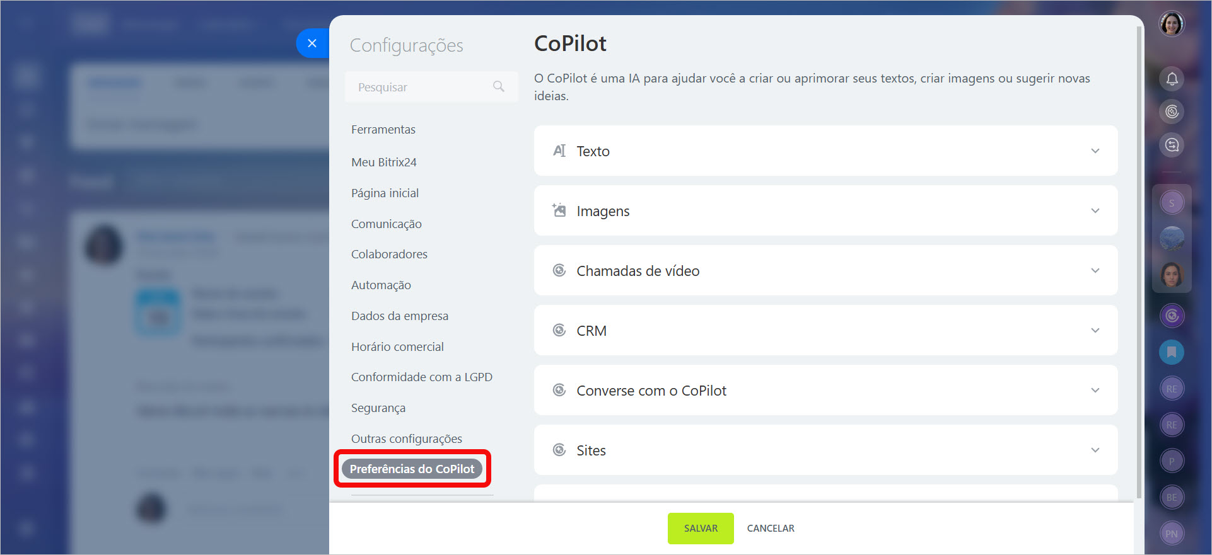1212x555 pixels.
Task: Expand the Chamadas de vídeo chevron
Action: click(1095, 271)
